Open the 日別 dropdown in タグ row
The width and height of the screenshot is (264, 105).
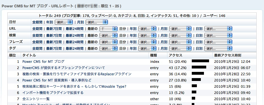[x=218, y=49]
